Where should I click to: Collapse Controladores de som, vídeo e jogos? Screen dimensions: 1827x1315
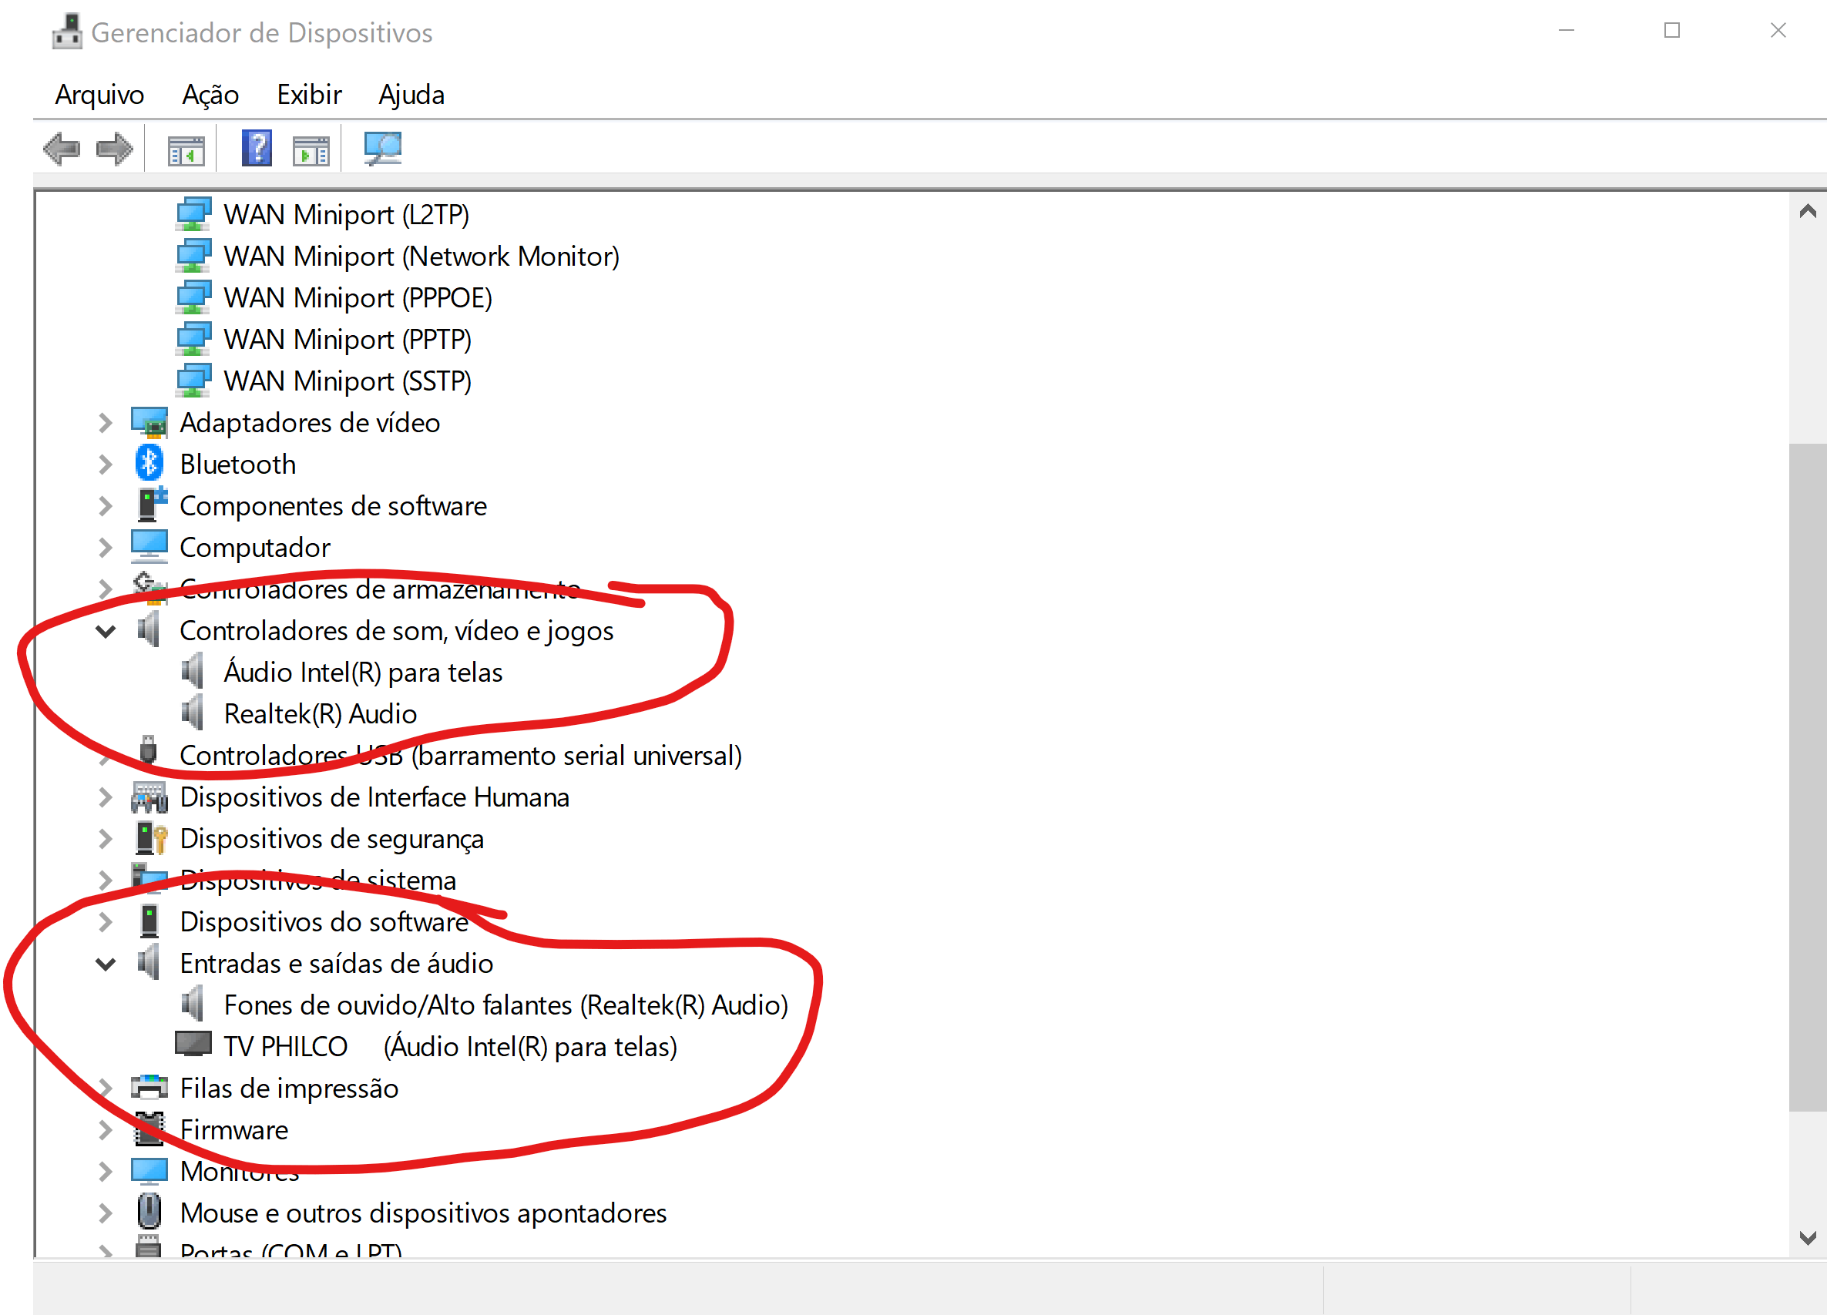106,632
